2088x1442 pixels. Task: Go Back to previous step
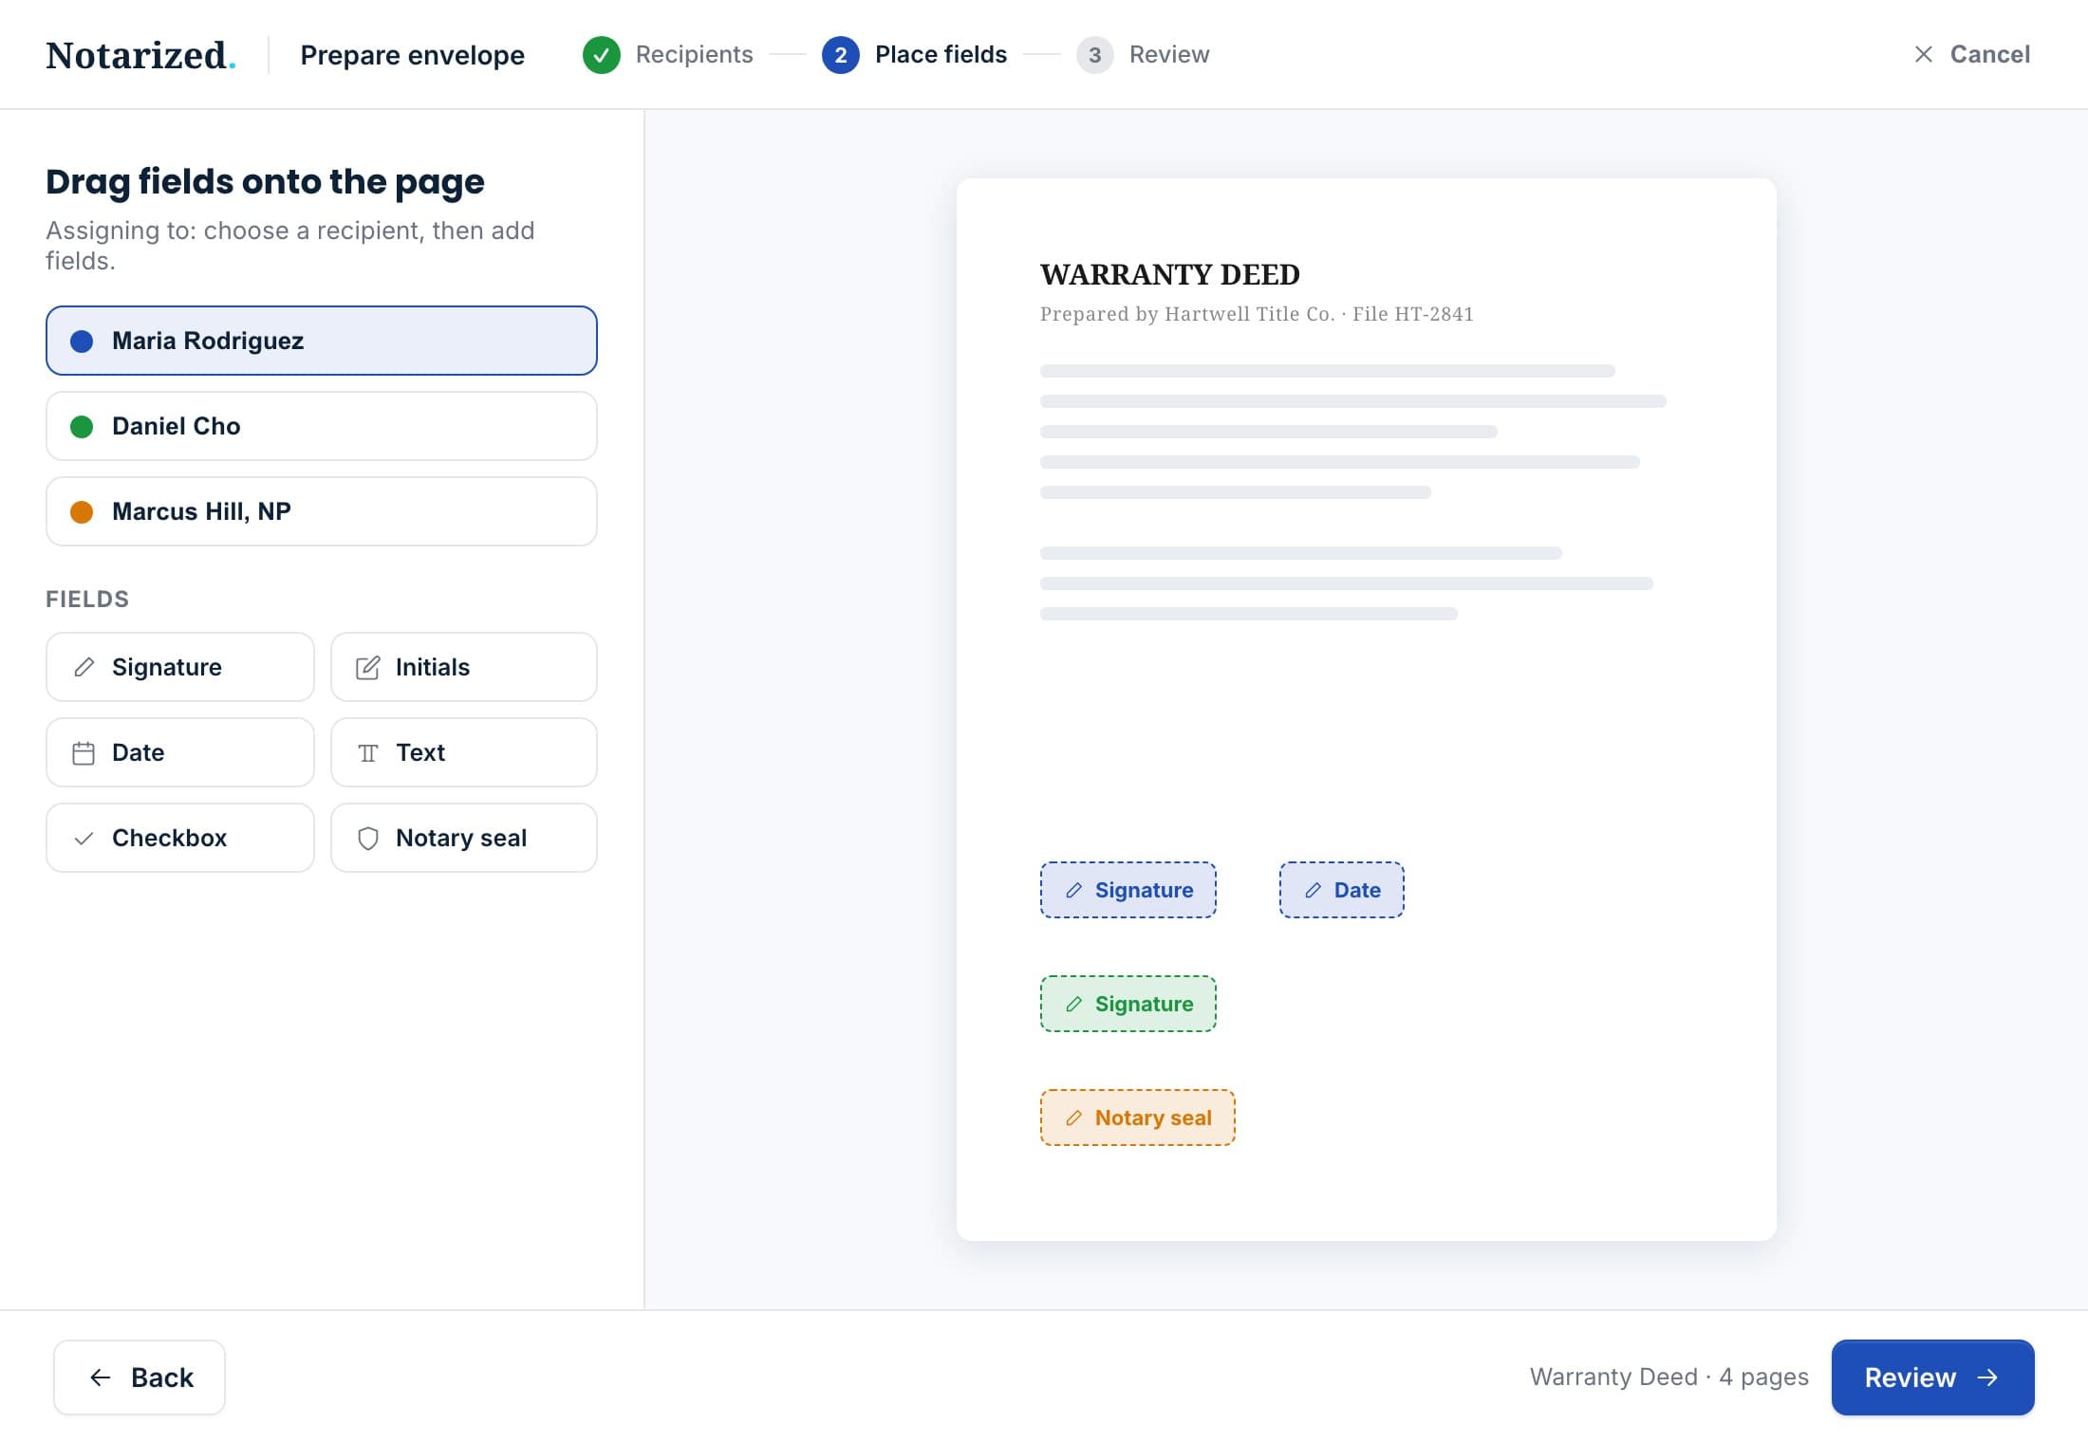point(140,1377)
